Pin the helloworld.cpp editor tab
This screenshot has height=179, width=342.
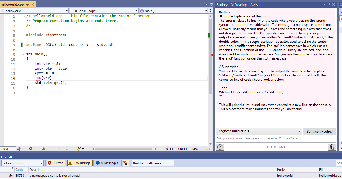28,5
